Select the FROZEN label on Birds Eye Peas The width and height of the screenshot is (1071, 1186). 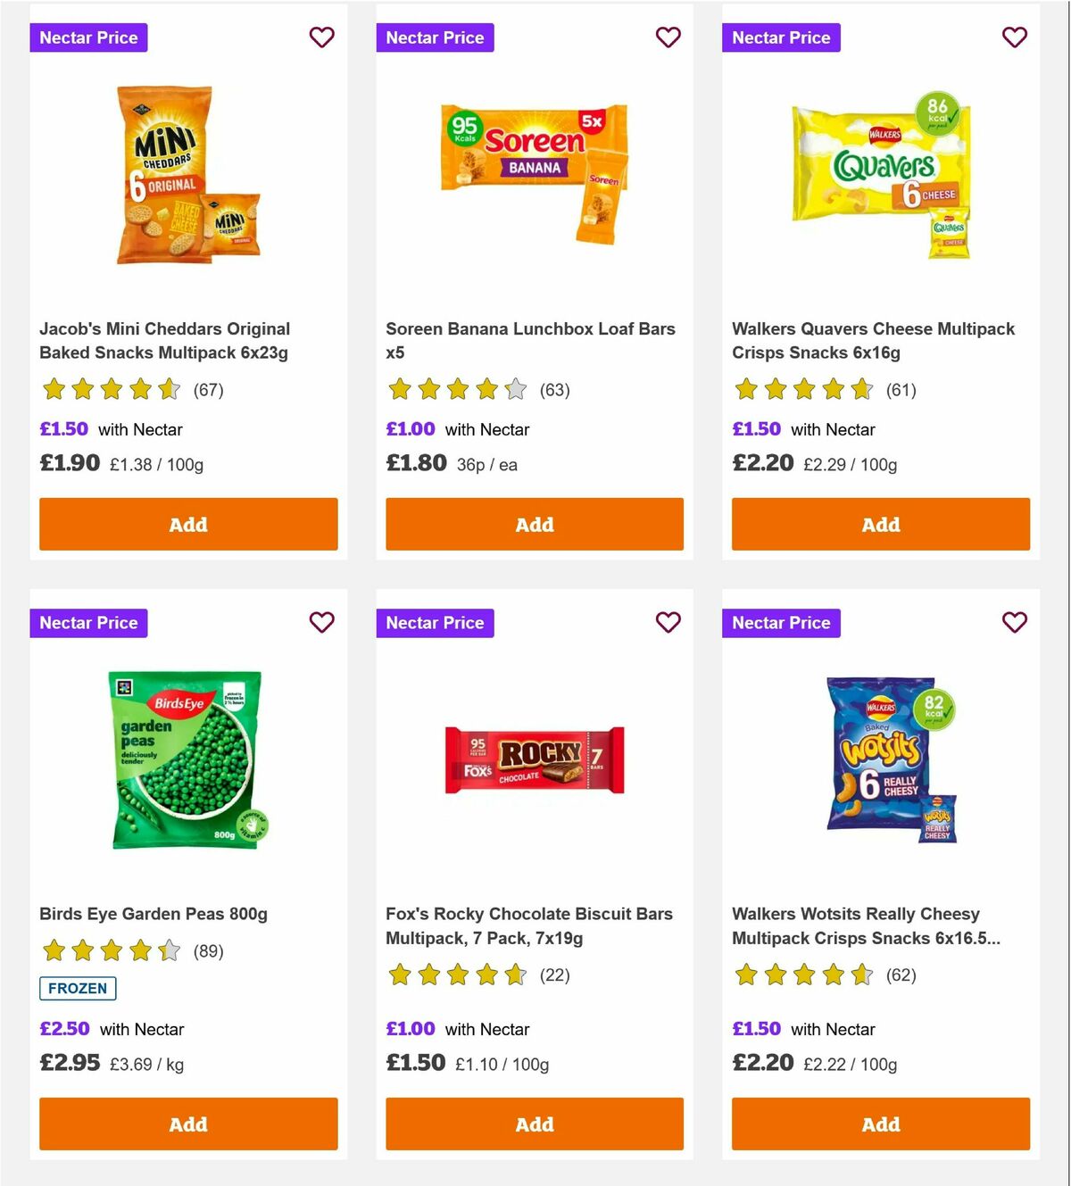(x=78, y=988)
